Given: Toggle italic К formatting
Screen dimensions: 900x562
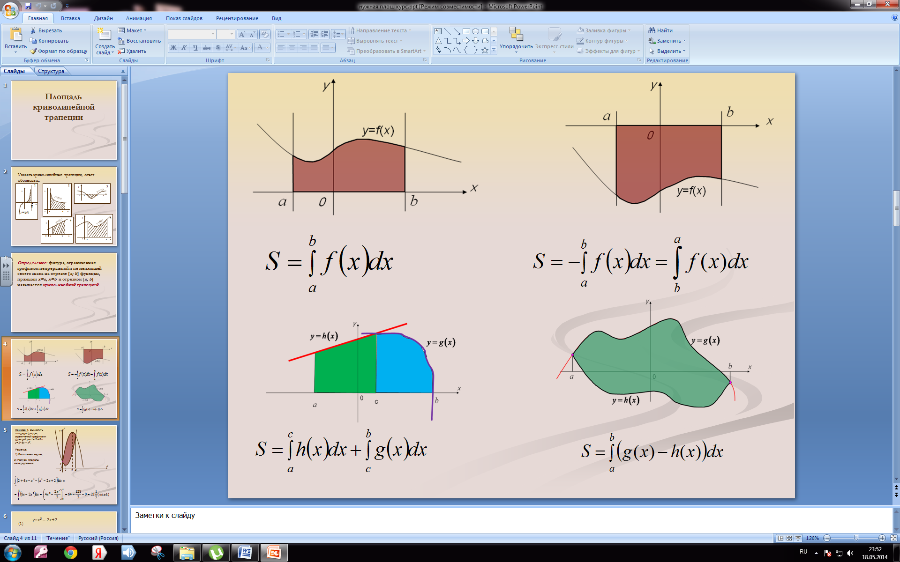Looking at the screenshot, I should [184, 48].
